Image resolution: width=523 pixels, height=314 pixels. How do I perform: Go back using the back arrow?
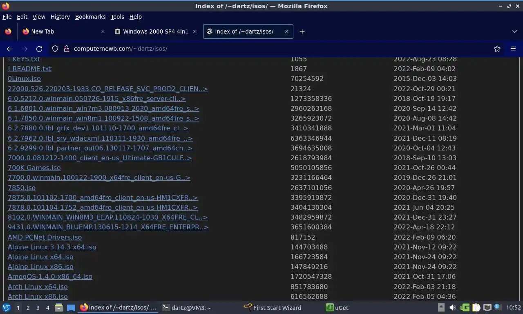coord(10,49)
